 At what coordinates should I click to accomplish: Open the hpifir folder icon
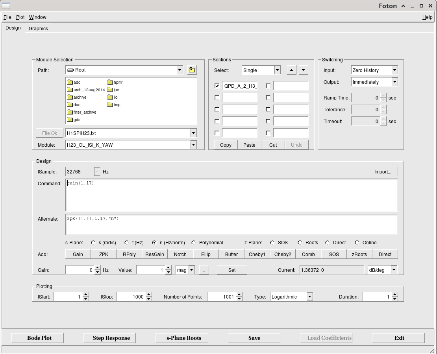[x=110, y=82]
